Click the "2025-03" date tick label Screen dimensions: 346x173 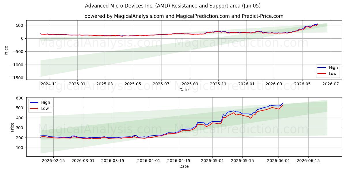click(105, 84)
